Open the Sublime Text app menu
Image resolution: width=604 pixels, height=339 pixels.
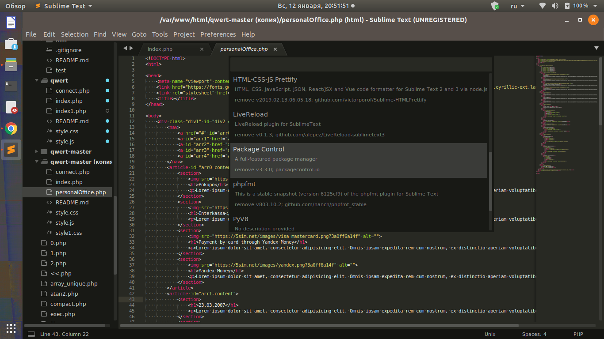[x=64, y=6]
